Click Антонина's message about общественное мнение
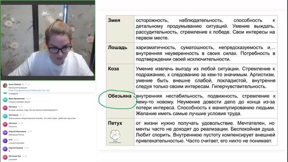Viewport: 288px width, 162px height. (x=42, y=118)
